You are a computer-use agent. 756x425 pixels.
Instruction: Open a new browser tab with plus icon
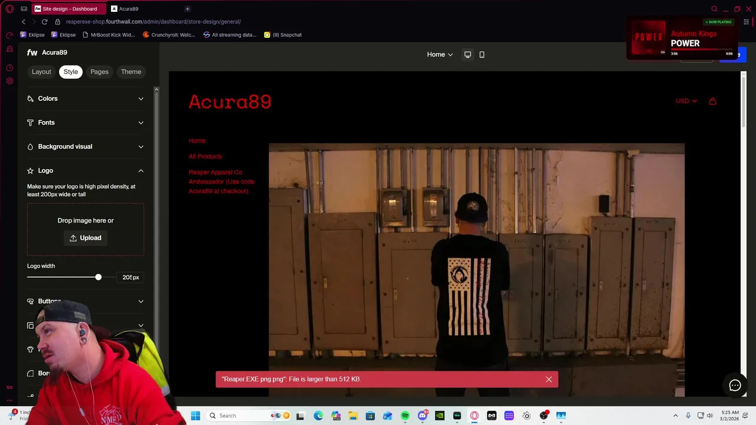[x=187, y=9]
